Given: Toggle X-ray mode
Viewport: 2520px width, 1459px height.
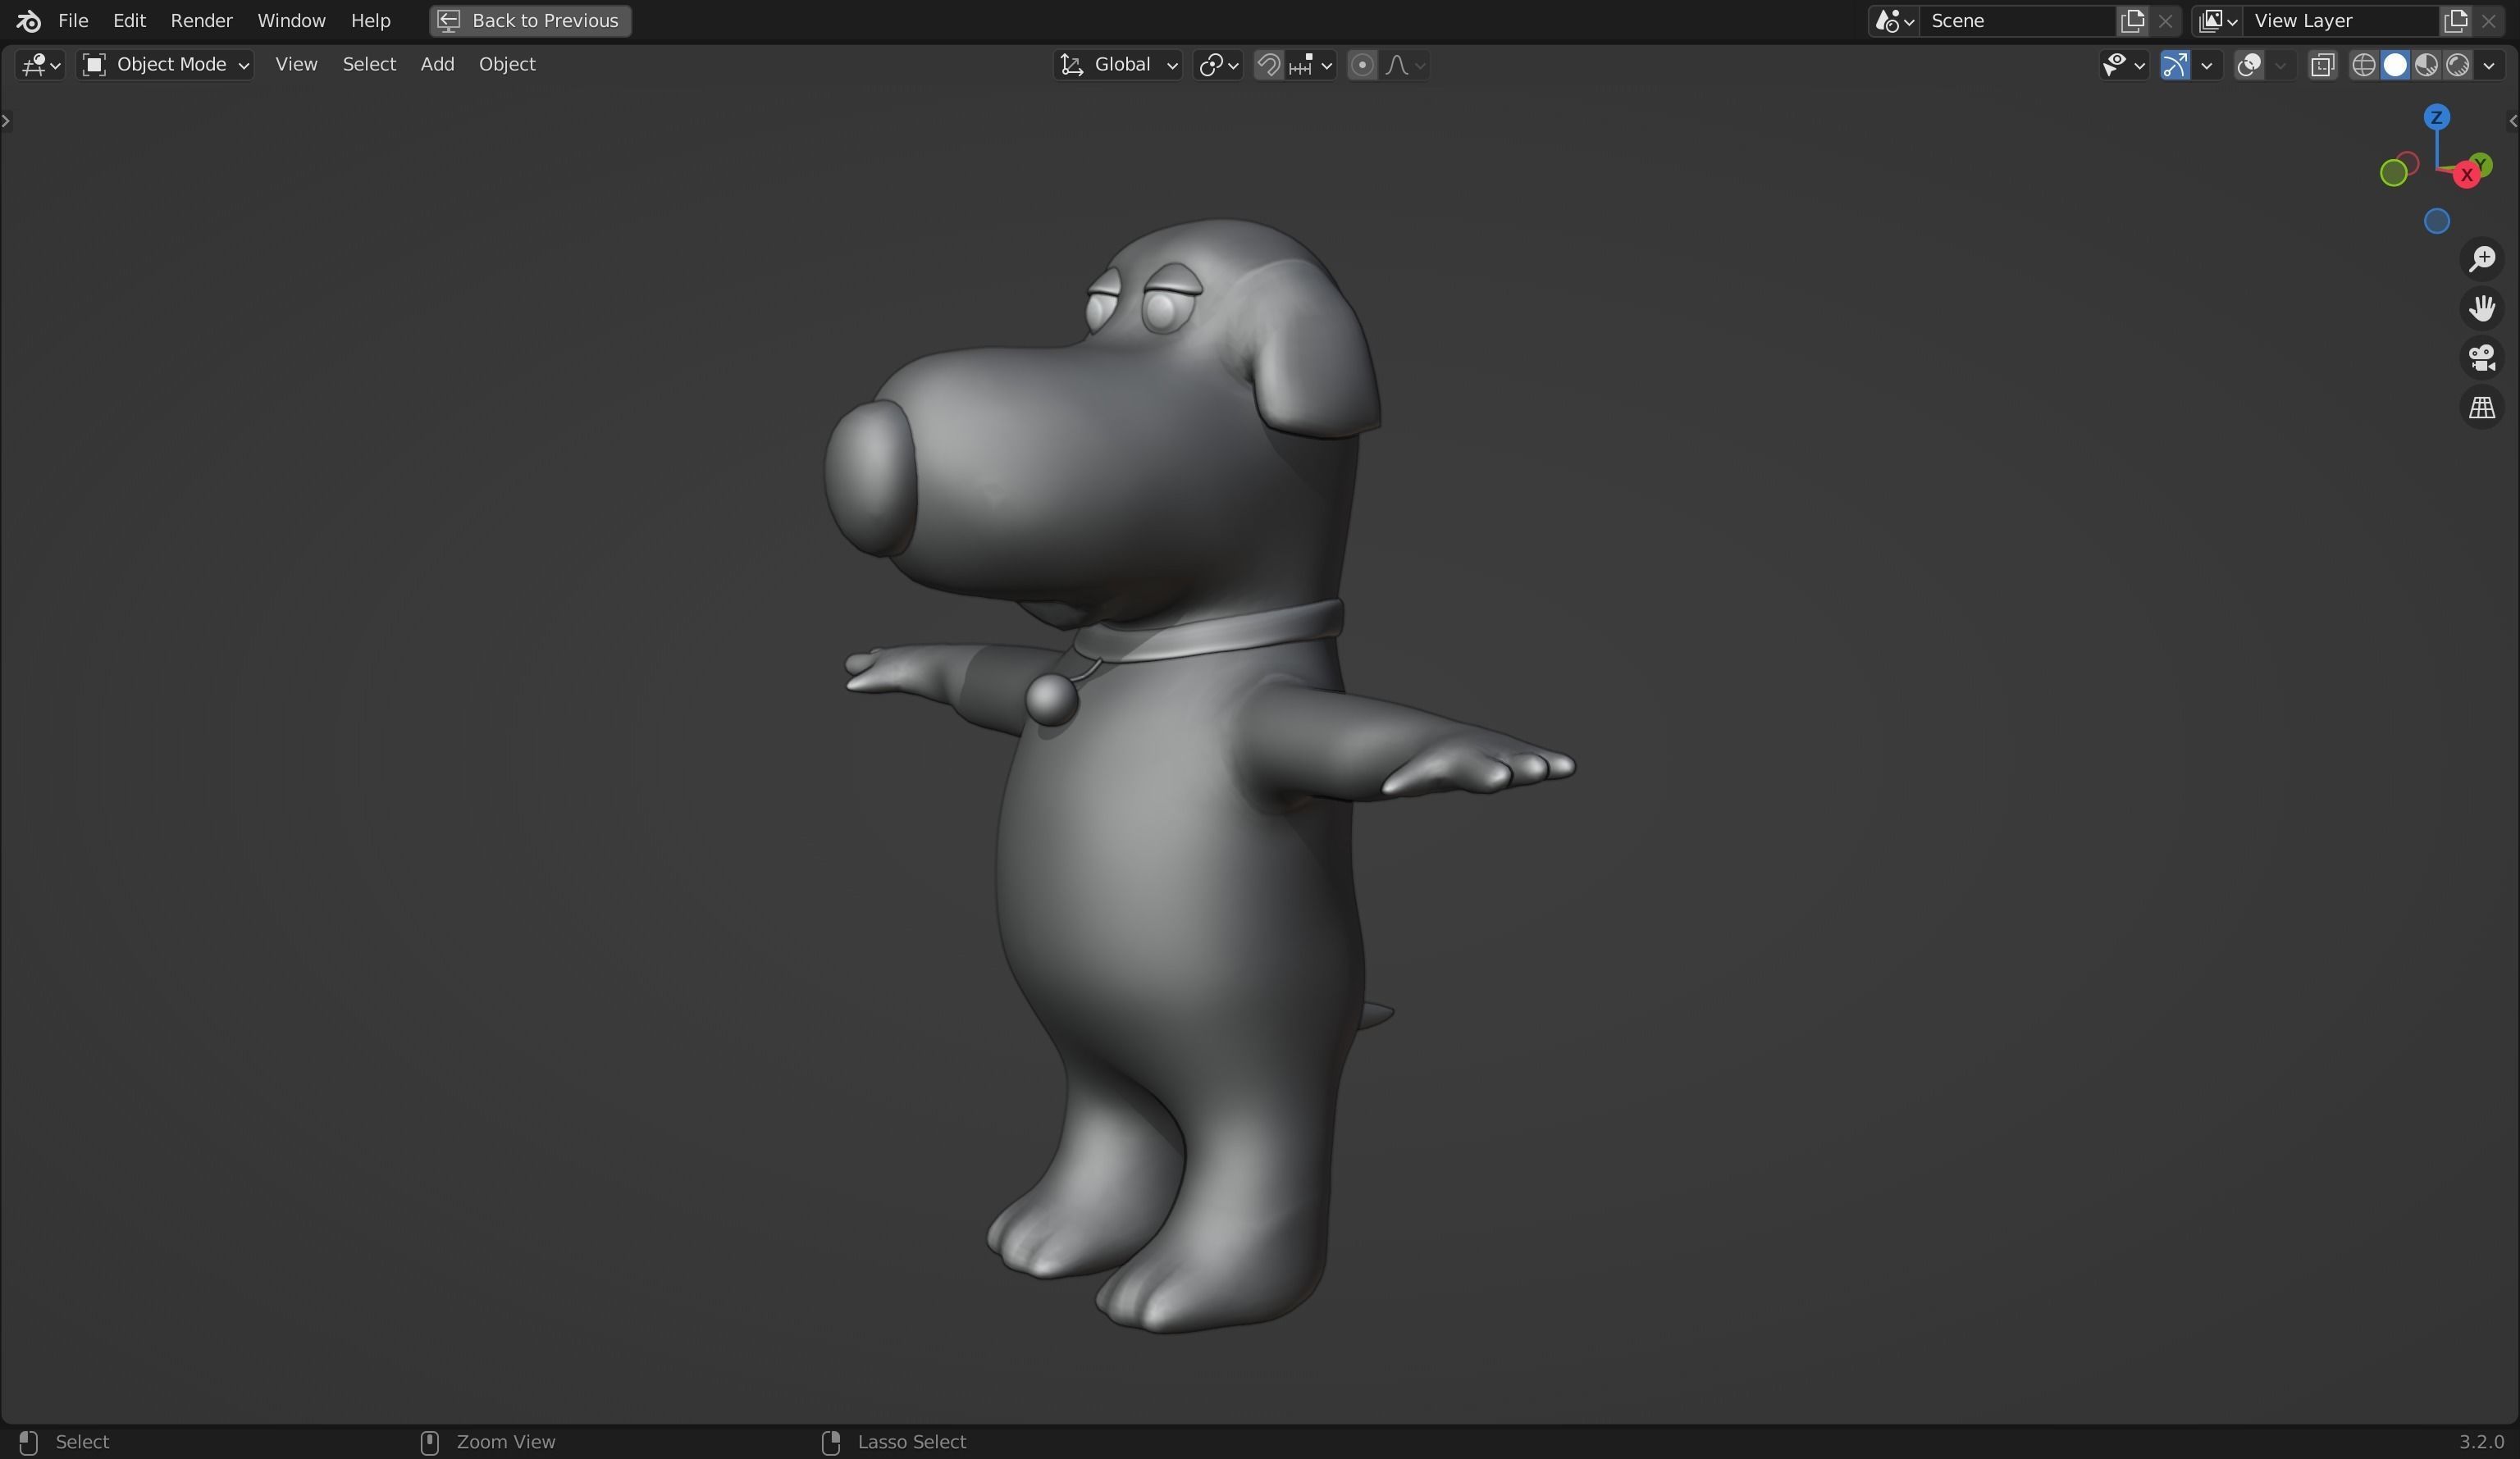Looking at the screenshot, I should tap(2322, 65).
